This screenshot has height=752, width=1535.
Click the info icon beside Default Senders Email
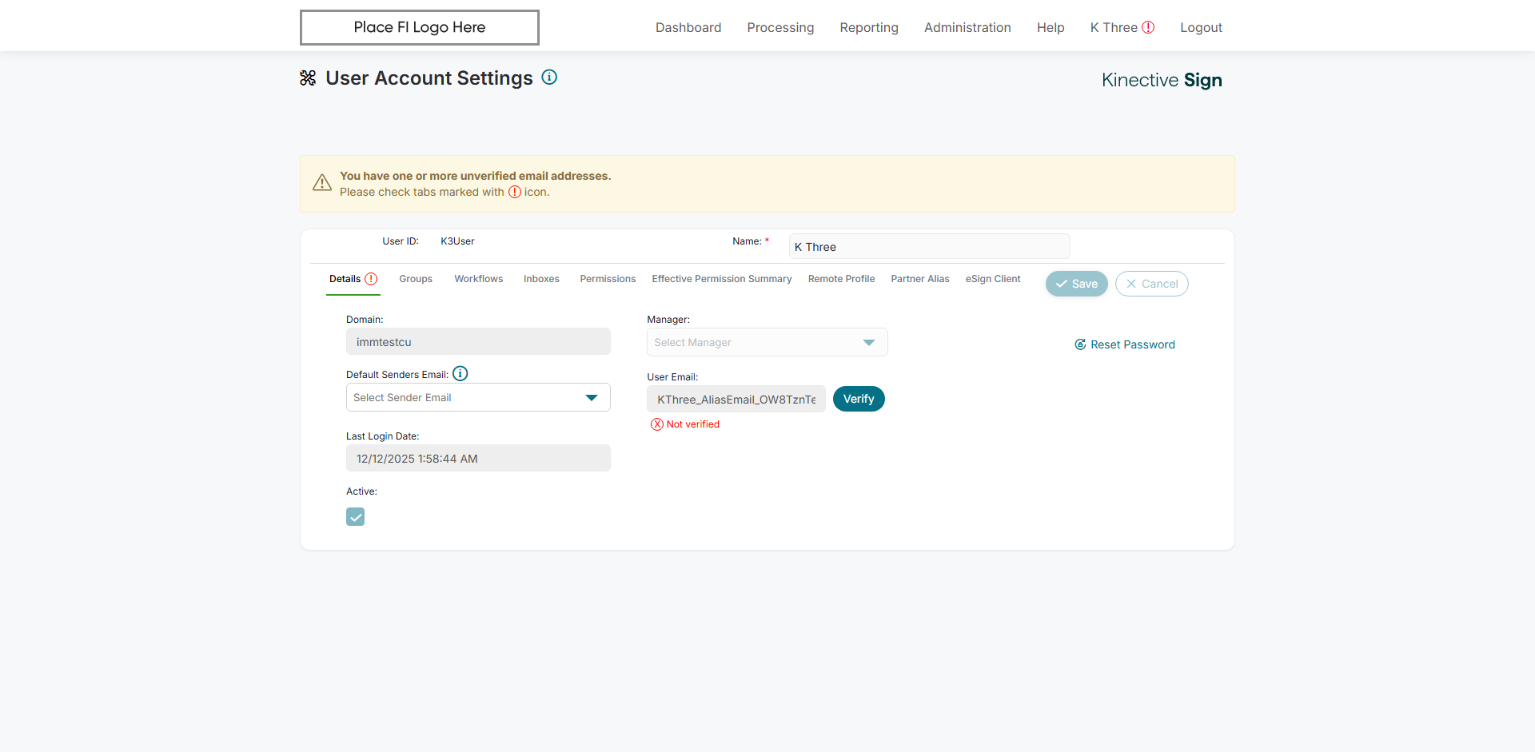[x=460, y=373]
